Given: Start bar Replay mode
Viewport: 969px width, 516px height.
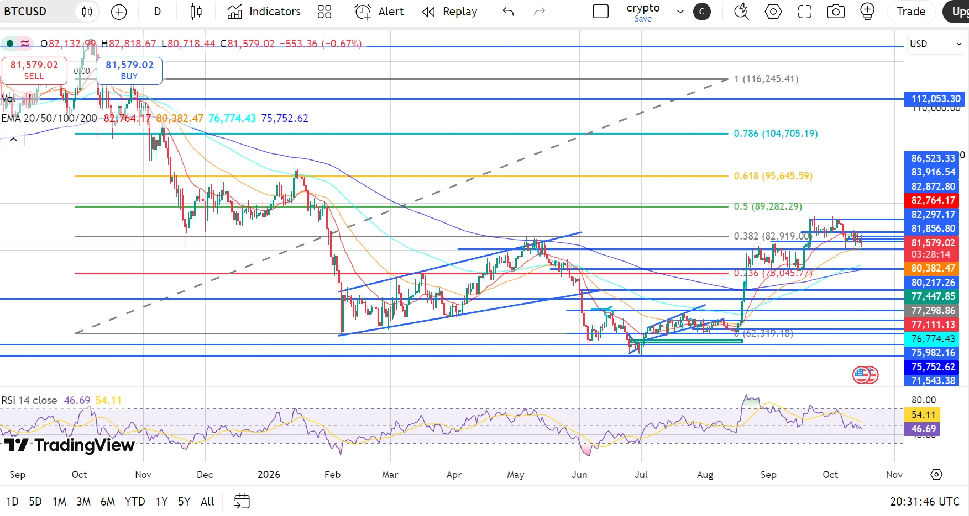Looking at the screenshot, I should 449,12.
